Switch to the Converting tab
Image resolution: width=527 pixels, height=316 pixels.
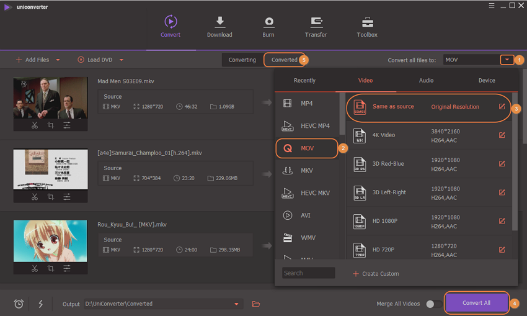242,60
